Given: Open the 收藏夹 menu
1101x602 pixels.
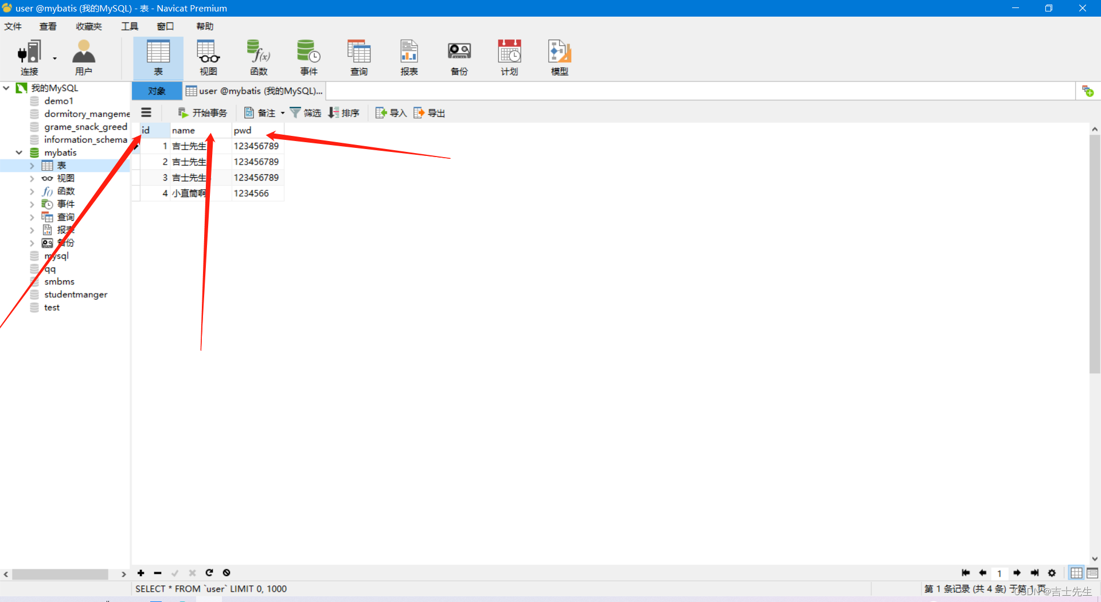Looking at the screenshot, I should (89, 26).
